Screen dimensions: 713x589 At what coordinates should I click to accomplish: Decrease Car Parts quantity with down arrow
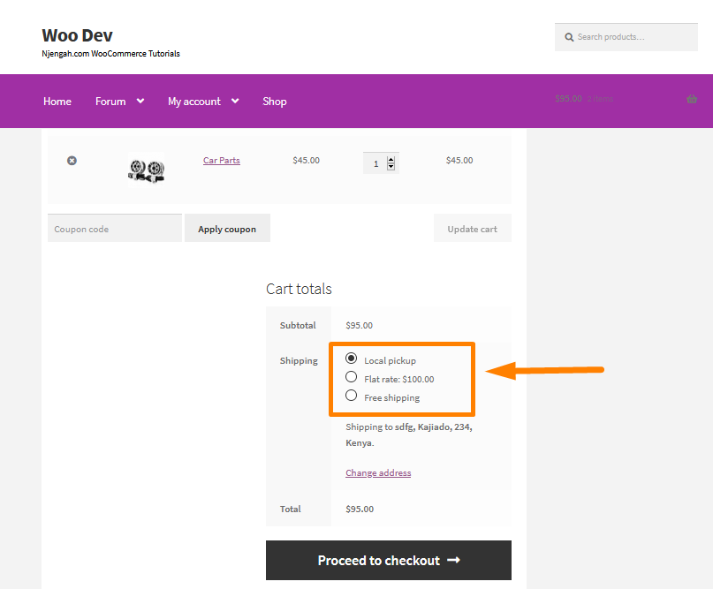(x=391, y=166)
